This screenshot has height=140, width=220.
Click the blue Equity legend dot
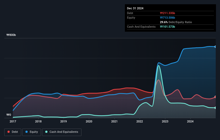tap(27, 132)
